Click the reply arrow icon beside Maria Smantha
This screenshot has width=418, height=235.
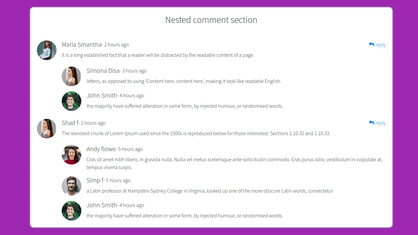pos(371,44)
